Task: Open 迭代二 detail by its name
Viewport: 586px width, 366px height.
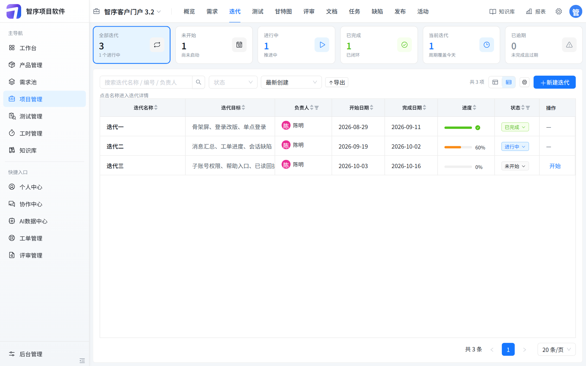Action: 115,146
